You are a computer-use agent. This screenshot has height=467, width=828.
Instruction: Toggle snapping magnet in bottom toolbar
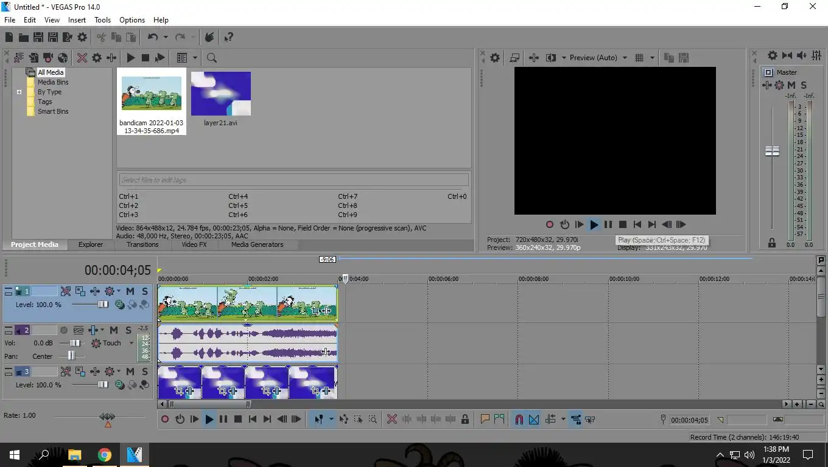point(519,419)
